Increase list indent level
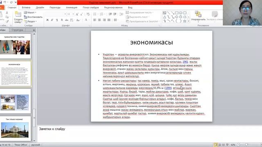 tap(115, 14)
